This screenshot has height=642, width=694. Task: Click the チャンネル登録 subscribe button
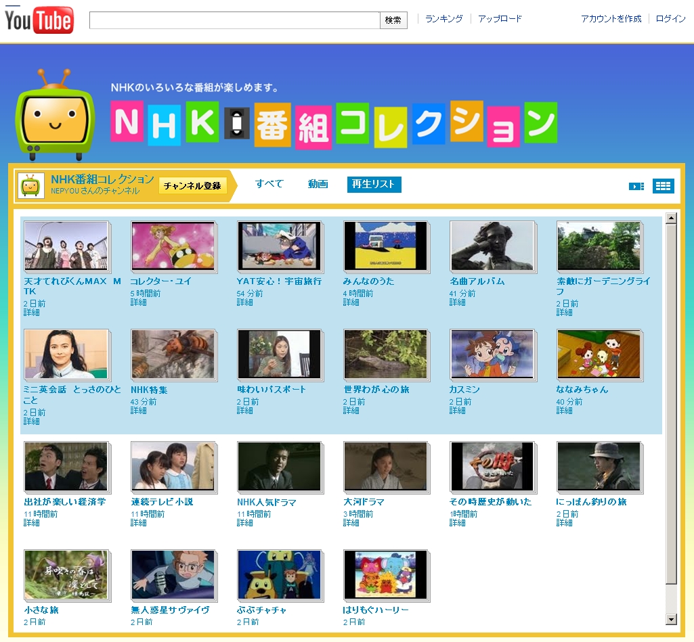pos(192,186)
